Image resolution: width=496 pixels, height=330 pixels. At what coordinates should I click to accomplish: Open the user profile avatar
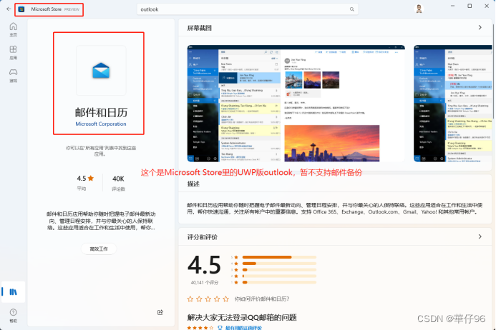click(x=419, y=9)
